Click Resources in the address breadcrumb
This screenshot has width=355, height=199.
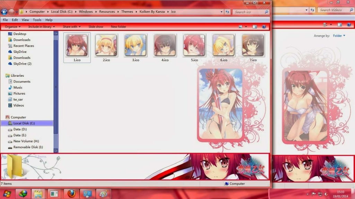[107, 11]
